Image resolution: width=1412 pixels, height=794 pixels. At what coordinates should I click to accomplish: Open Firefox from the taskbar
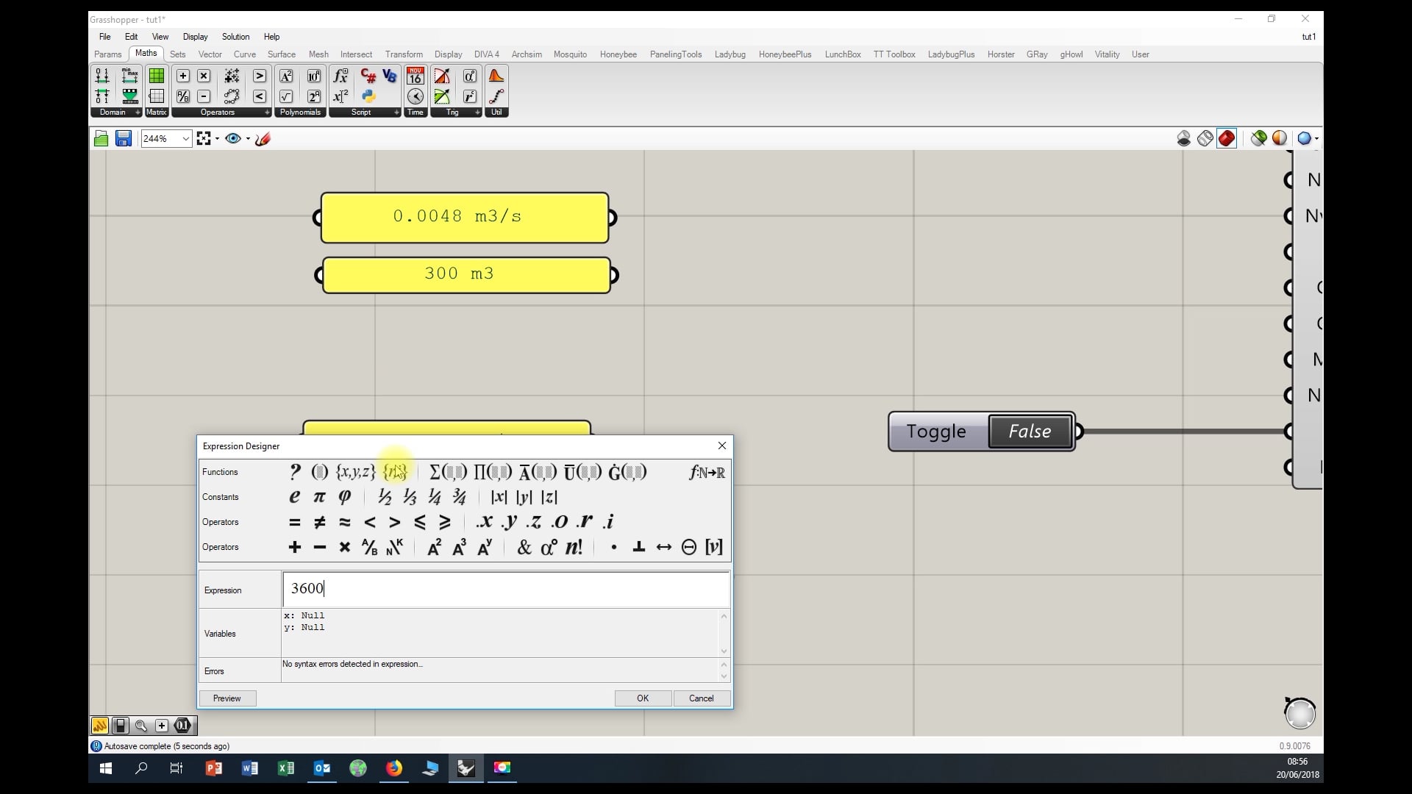(394, 768)
